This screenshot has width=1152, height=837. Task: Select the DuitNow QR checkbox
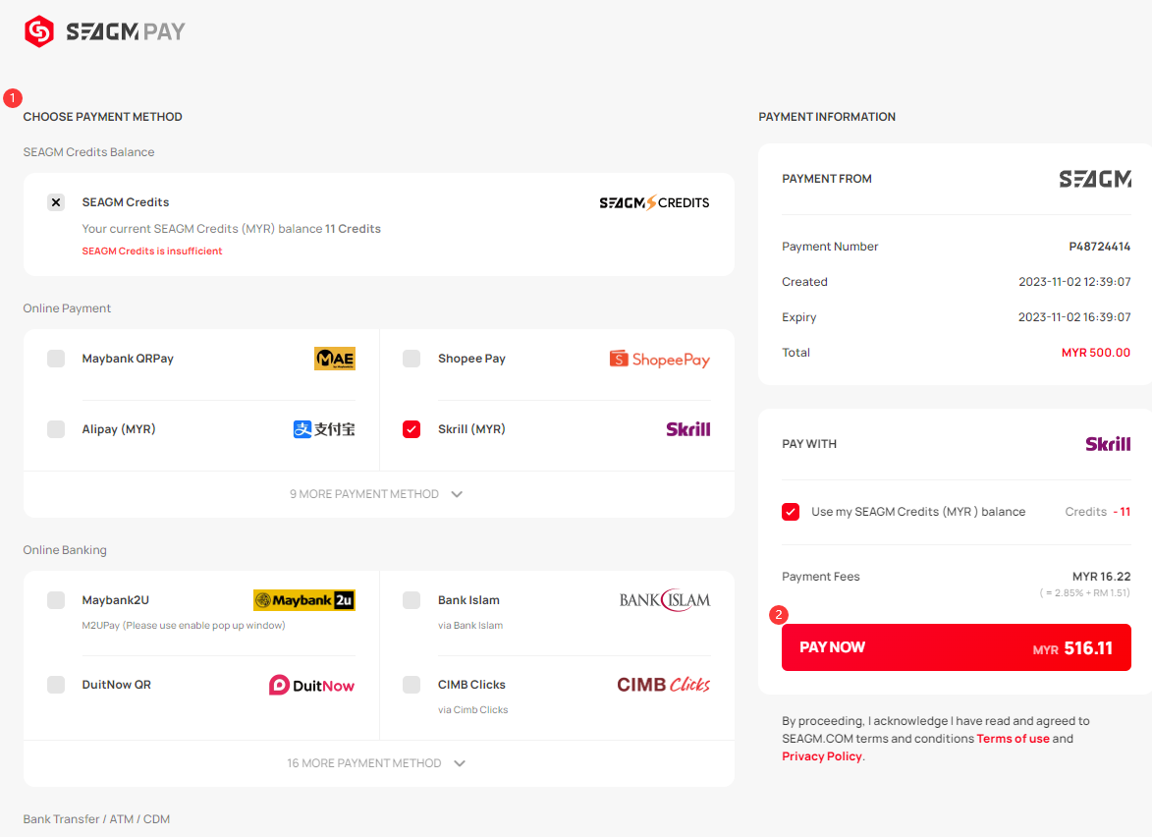click(x=56, y=685)
